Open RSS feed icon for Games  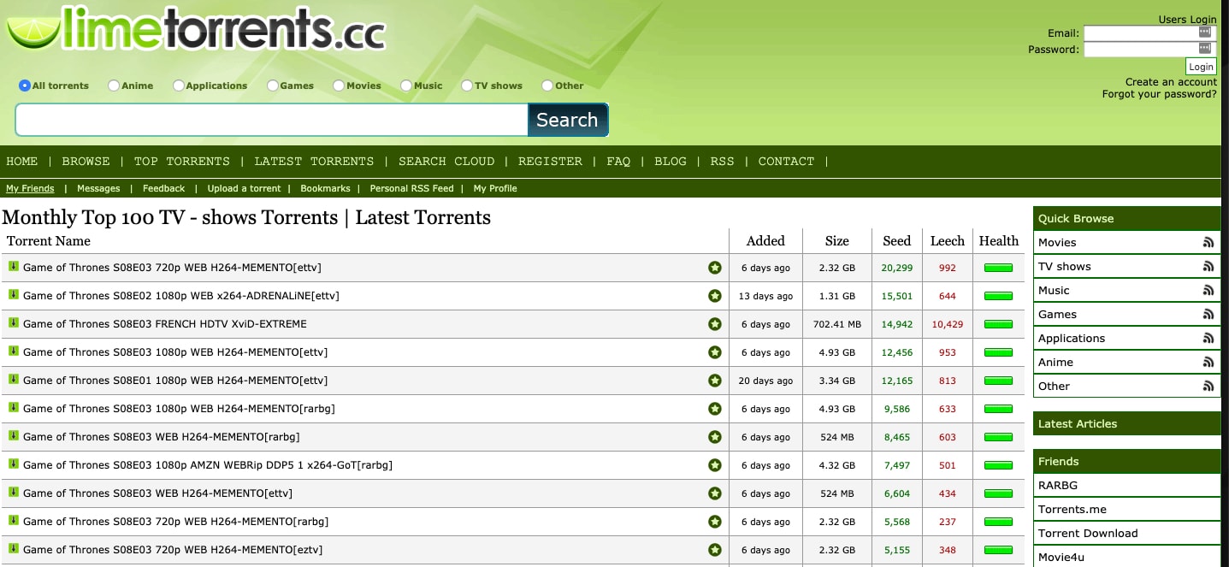click(x=1208, y=315)
